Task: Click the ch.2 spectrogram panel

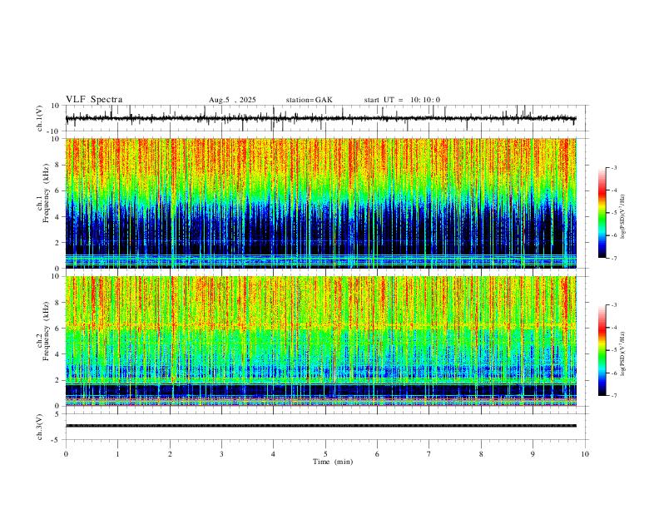Action: point(320,341)
